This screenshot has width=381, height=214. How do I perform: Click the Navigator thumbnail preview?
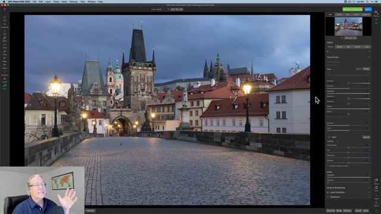pyautogui.click(x=348, y=26)
